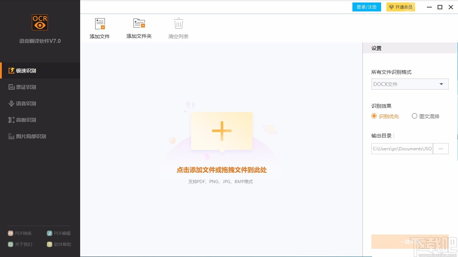Screen dimensions: 458x257
Task: Switch to 语音识别 voice recognition mode
Action: pyautogui.click(x=25, y=103)
